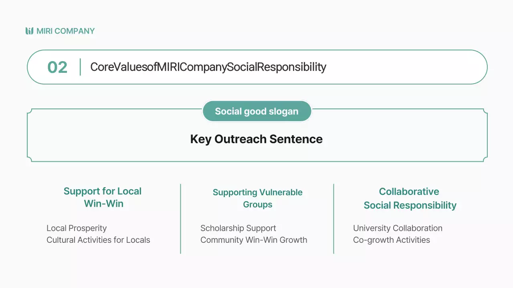The height and width of the screenshot is (288, 513).
Task: Select the Key Outreach Sentence heading
Action: pyautogui.click(x=256, y=139)
